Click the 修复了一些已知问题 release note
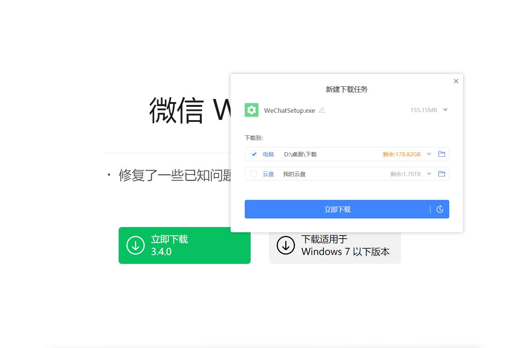Screen dimensions: 514x348 click(175, 175)
